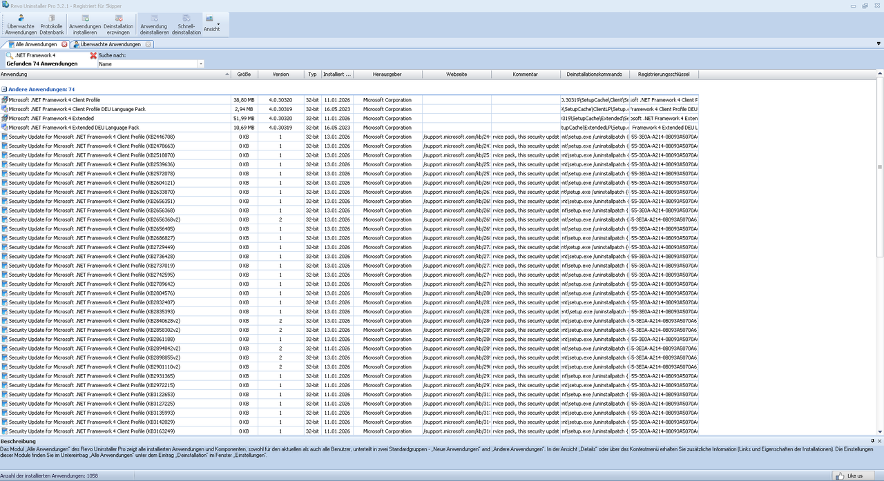Screen dimensions: 884x481
Task: Select the Security Update KB2518870 row
Action: click(x=349, y=155)
